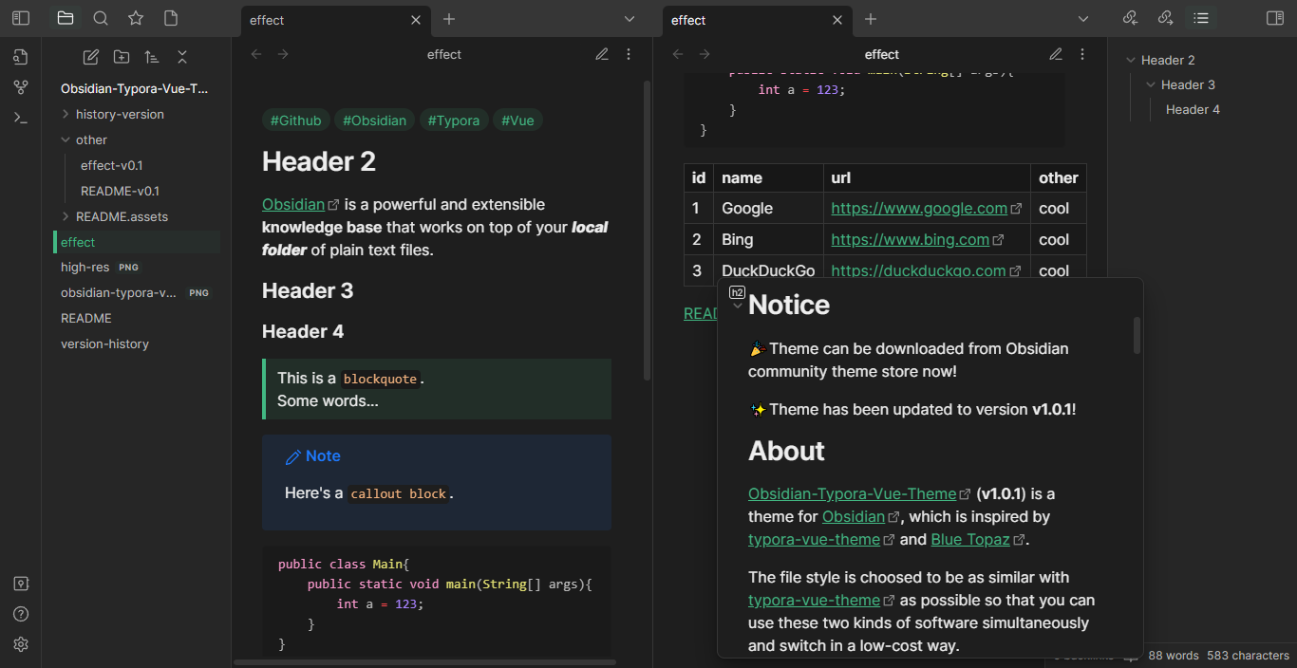Open quick switcher icon in left ribbon
The width and height of the screenshot is (1297, 668).
click(x=21, y=57)
